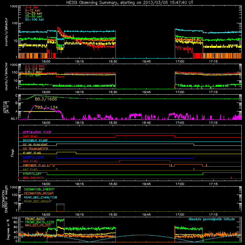Viewport: 245px width, 245px height.
Task: Click the GAP_FLAG label
Action: click(x=30, y=136)
